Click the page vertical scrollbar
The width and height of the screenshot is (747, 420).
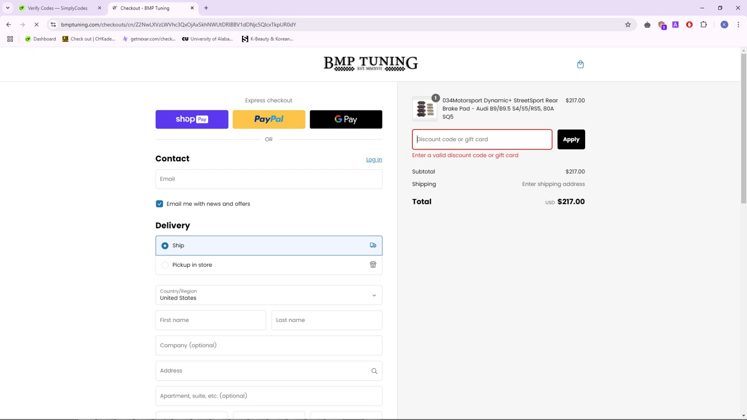744,128
